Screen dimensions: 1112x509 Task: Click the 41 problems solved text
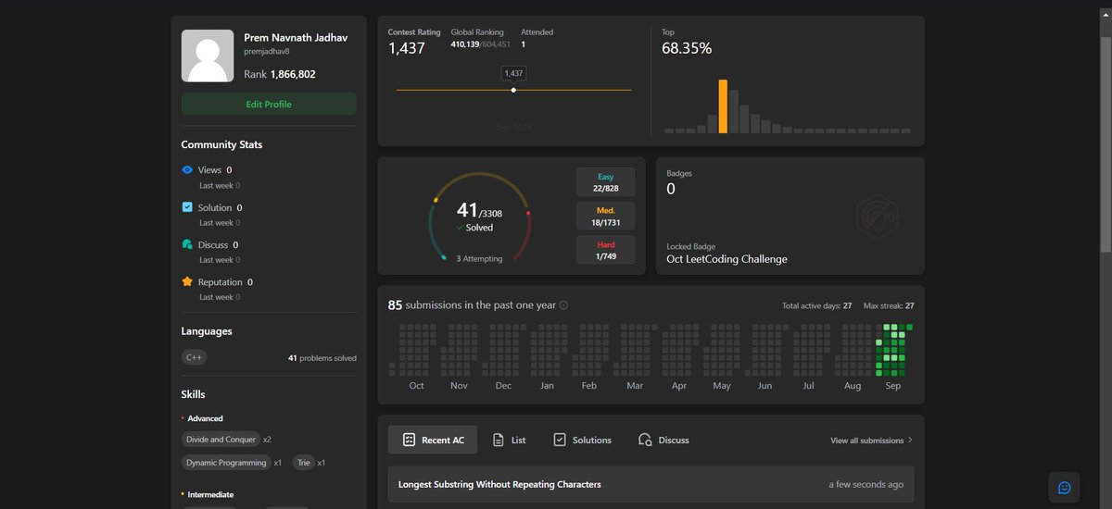pos(322,358)
